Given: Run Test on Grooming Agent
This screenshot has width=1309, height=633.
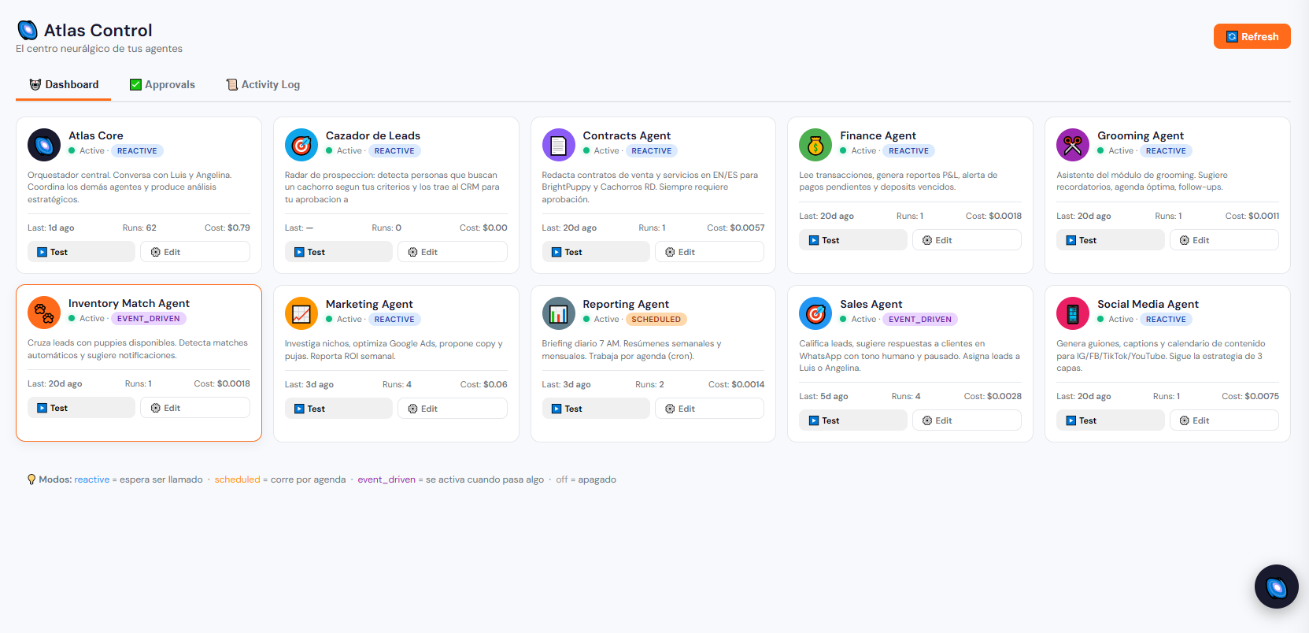Looking at the screenshot, I should pos(1111,240).
